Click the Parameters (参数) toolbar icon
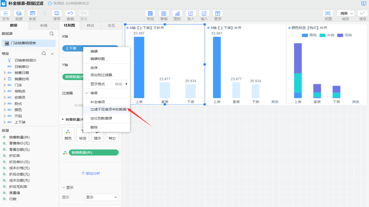Image resolution: width=369 pixels, height=207 pixels. pyautogui.click(x=32, y=13)
